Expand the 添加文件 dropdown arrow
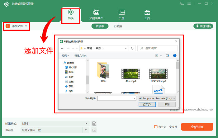The width and height of the screenshot is (218, 138). [x=26, y=26]
